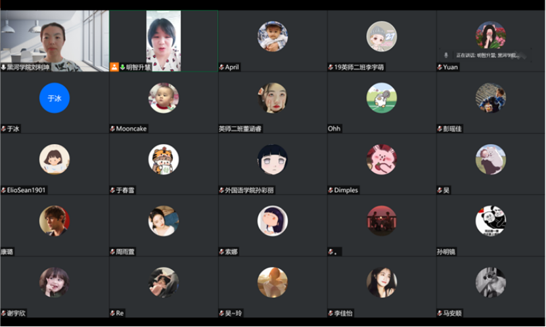
Task: Click the 马安顺 participant tile avatar
Action: 491,282
